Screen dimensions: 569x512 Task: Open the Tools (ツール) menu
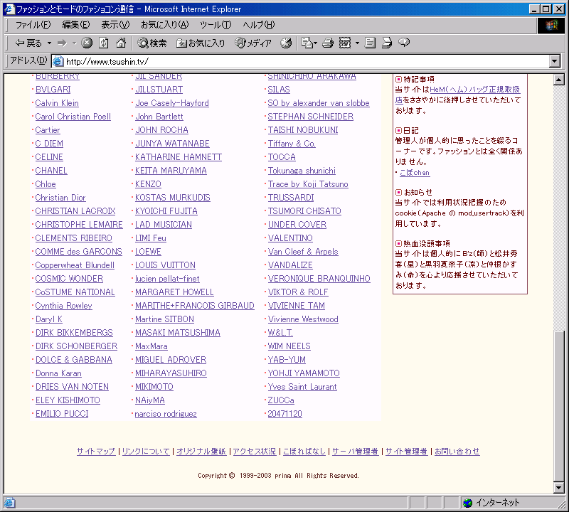point(216,25)
